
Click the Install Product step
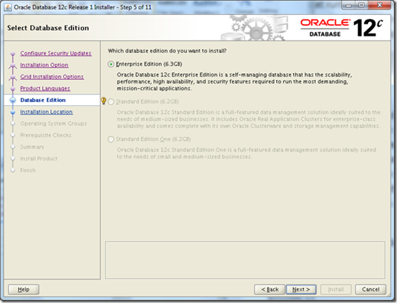click(38, 159)
